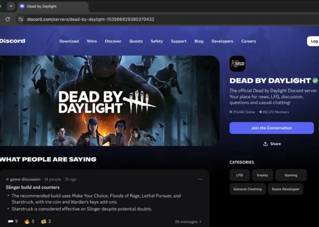This screenshot has height=227, width=319.
Task: Click the Dead by Daylight banner image
Action: [109, 100]
